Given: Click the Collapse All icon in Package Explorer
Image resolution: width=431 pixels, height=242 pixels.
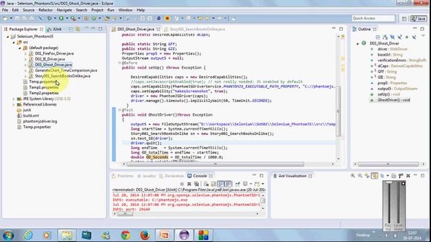Looking at the screenshot, I should point(71,29).
